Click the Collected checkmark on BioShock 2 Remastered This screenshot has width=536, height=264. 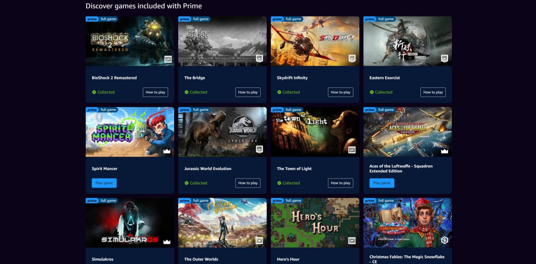point(93,92)
